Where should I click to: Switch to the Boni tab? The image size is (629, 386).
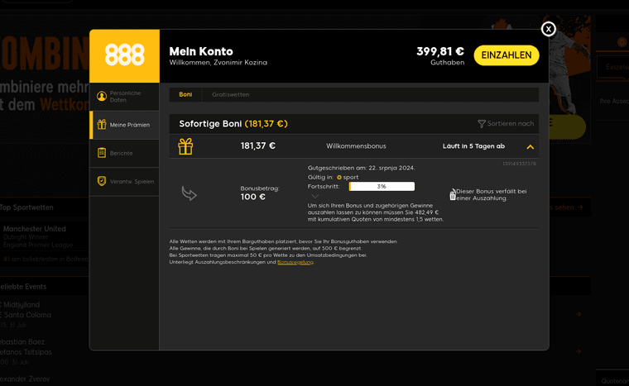(185, 94)
